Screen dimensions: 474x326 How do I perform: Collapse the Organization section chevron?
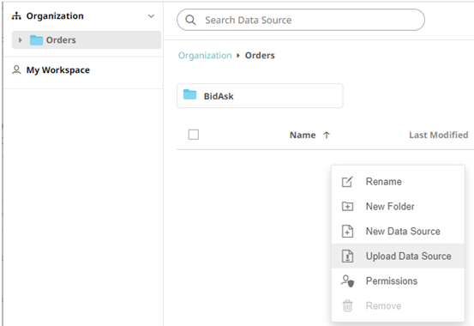[x=151, y=15]
